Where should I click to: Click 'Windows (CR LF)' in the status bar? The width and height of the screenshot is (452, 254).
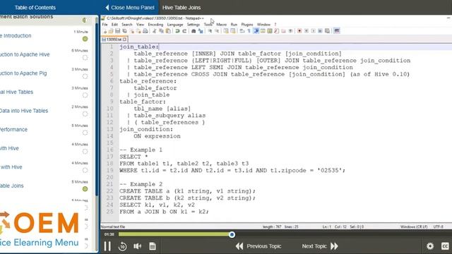coord(414,227)
